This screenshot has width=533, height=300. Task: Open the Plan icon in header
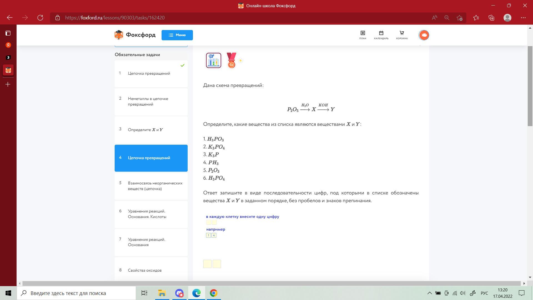point(363,35)
